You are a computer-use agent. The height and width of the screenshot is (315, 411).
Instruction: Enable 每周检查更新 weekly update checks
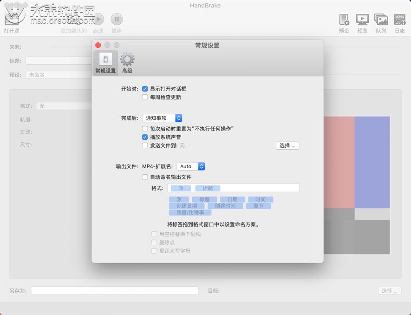pyautogui.click(x=145, y=97)
